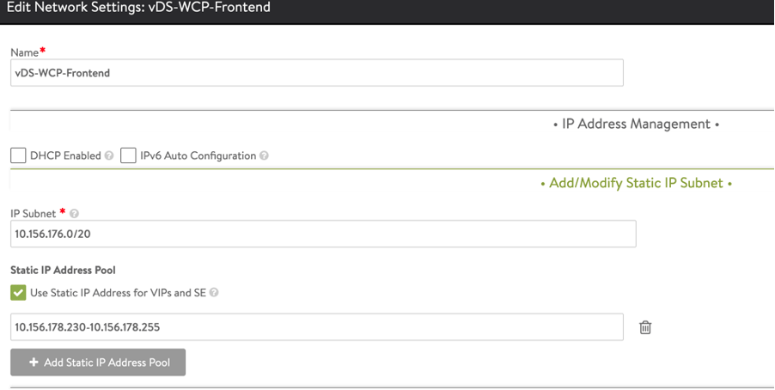This screenshot has width=775, height=390.
Task: Uncheck Use Static IP Address for VIPs and SE
Action: pyautogui.click(x=18, y=293)
